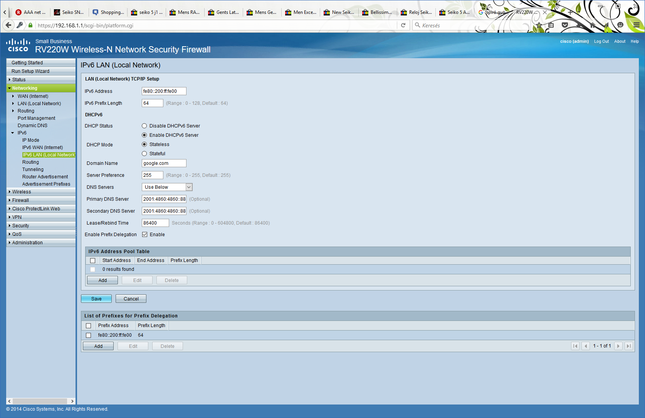This screenshot has height=418, width=645.
Task: Go to the next page of prefix list
Action: tap(618, 346)
